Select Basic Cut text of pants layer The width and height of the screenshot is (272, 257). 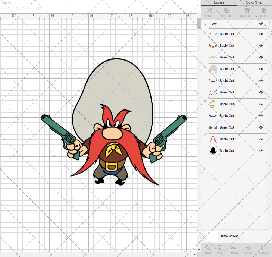tap(227, 127)
